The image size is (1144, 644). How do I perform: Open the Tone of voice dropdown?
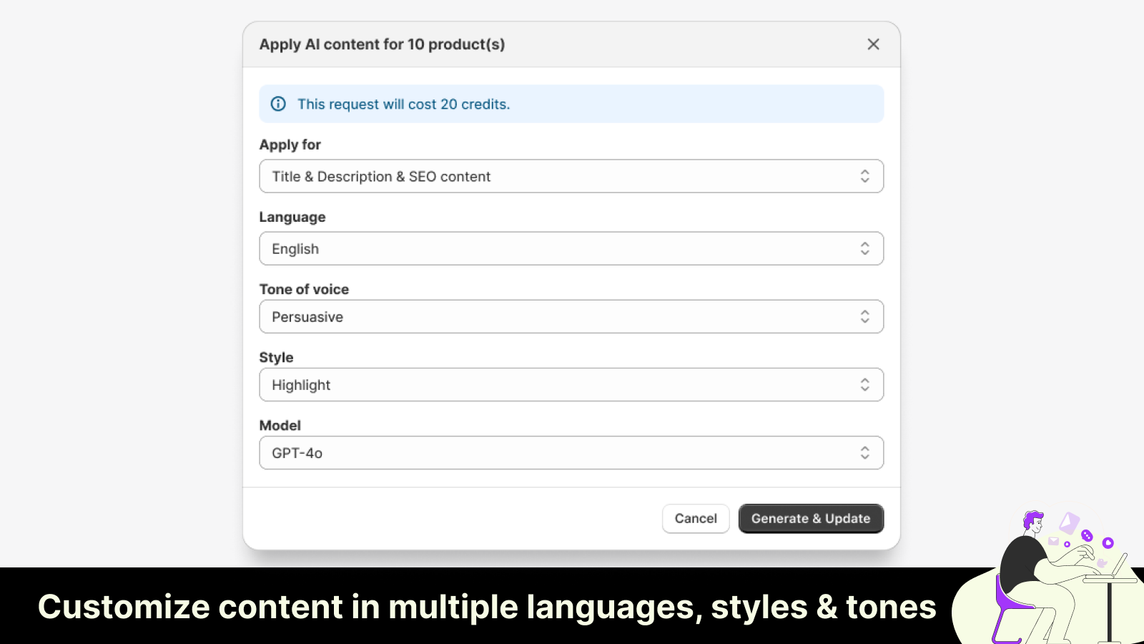click(572, 316)
